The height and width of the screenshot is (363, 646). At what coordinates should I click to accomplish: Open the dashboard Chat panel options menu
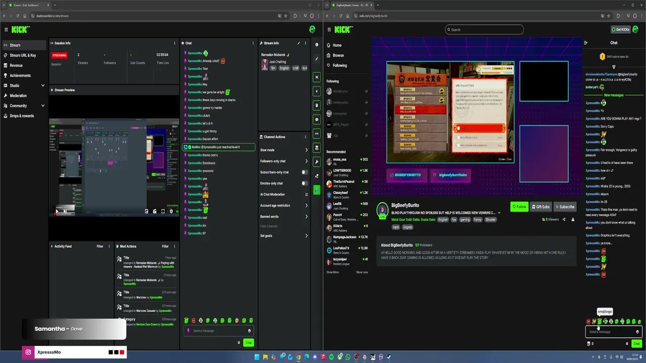[x=253, y=43]
